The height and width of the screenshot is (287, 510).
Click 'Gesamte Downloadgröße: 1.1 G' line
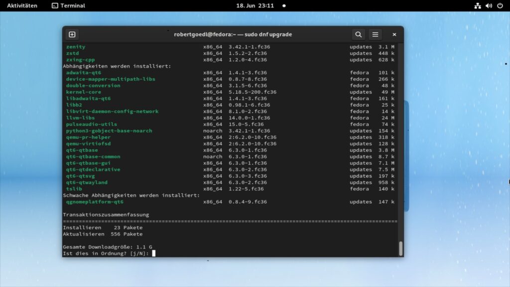pos(108,247)
